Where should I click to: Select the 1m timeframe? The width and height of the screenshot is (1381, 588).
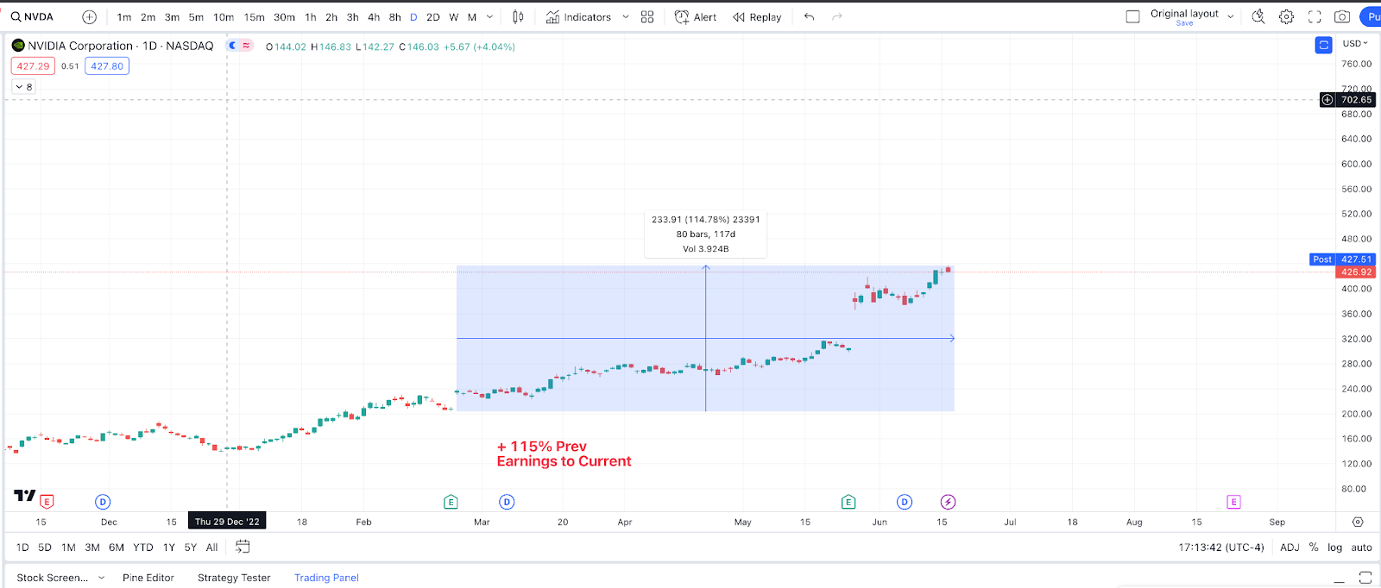click(x=124, y=17)
